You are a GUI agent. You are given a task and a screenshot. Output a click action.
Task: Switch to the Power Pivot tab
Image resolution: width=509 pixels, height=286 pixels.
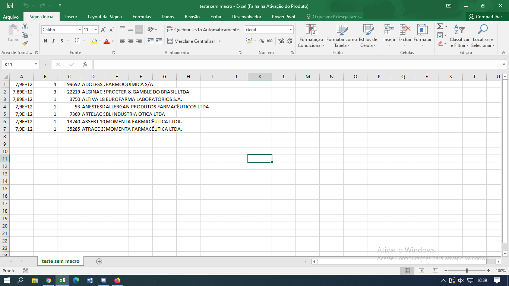[x=284, y=17]
